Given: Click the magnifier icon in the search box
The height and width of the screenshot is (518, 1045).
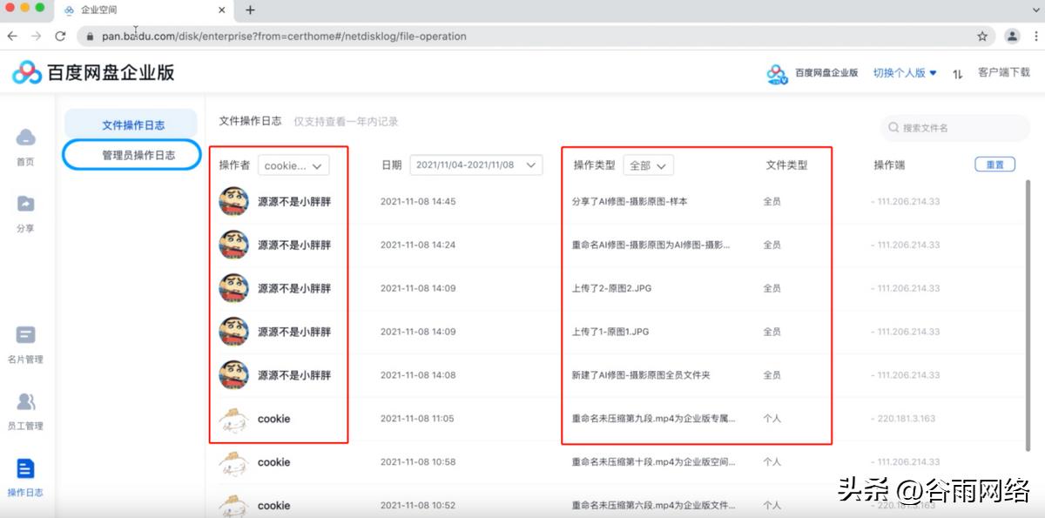Looking at the screenshot, I should tap(893, 127).
